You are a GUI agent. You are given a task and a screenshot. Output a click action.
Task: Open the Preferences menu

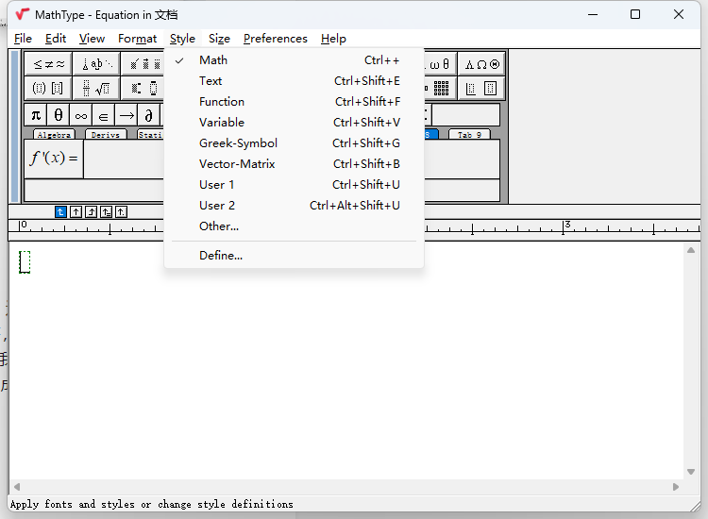point(276,39)
